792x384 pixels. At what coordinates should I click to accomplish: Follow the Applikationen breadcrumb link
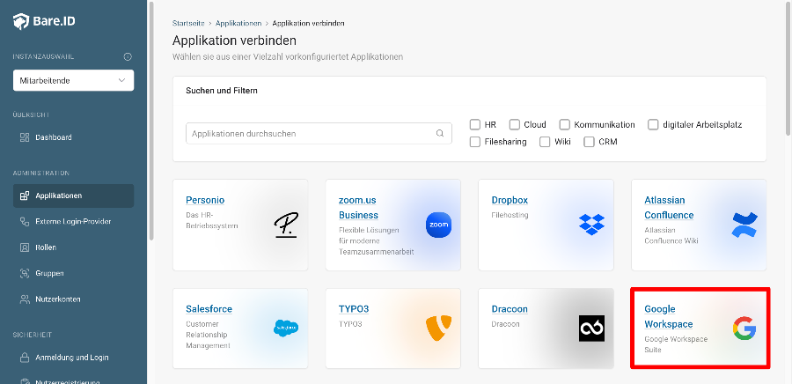[x=238, y=23]
